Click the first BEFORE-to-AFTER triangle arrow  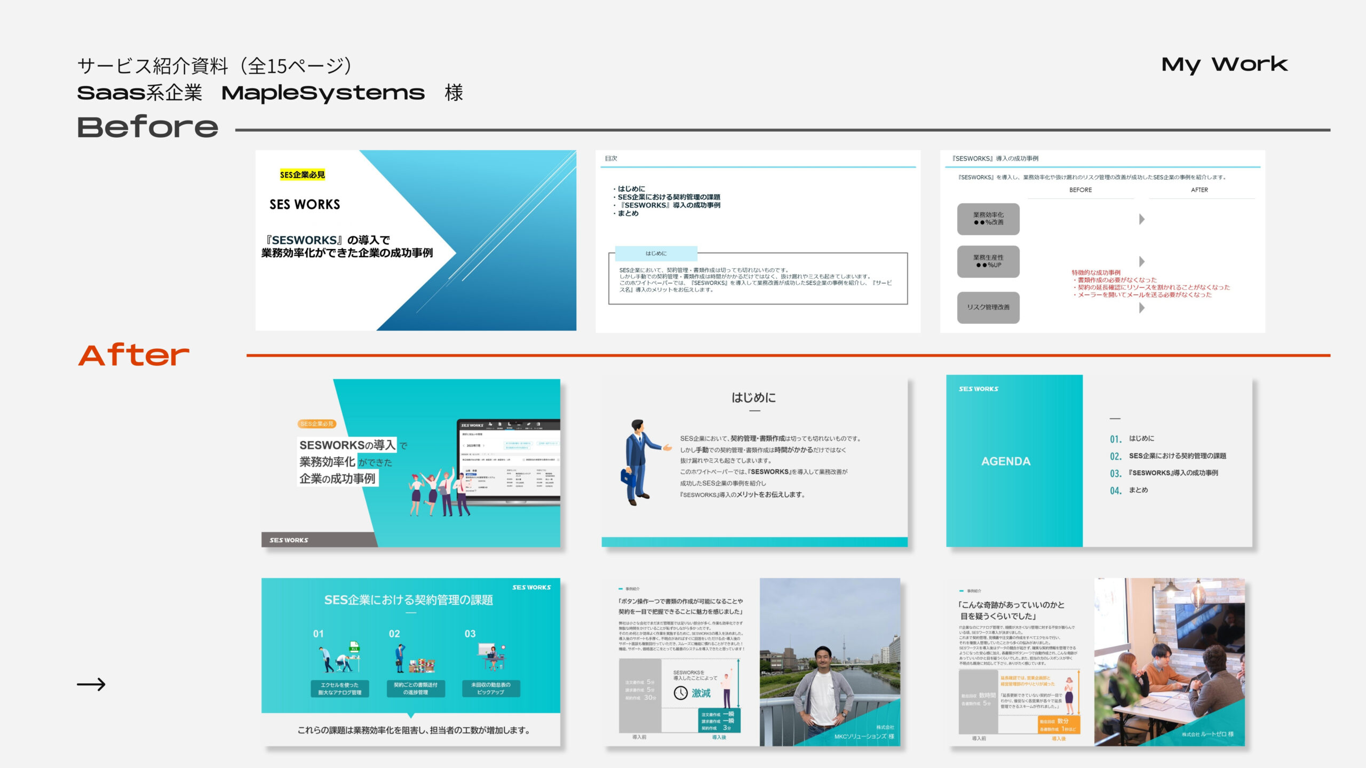[x=1141, y=219]
